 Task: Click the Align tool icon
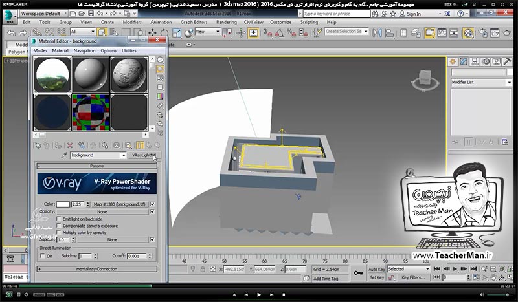(390, 33)
